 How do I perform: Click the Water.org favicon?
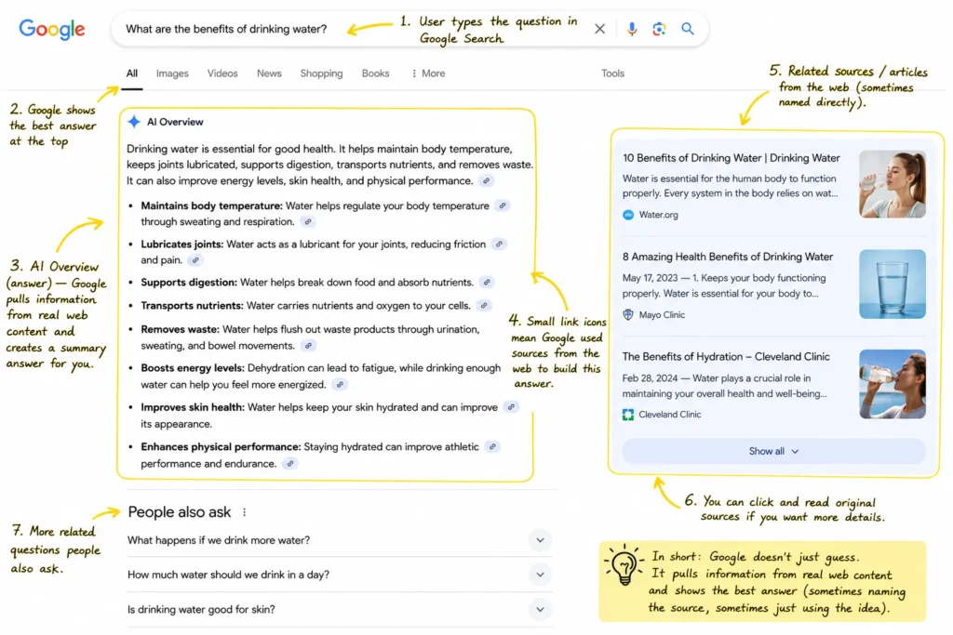628,215
